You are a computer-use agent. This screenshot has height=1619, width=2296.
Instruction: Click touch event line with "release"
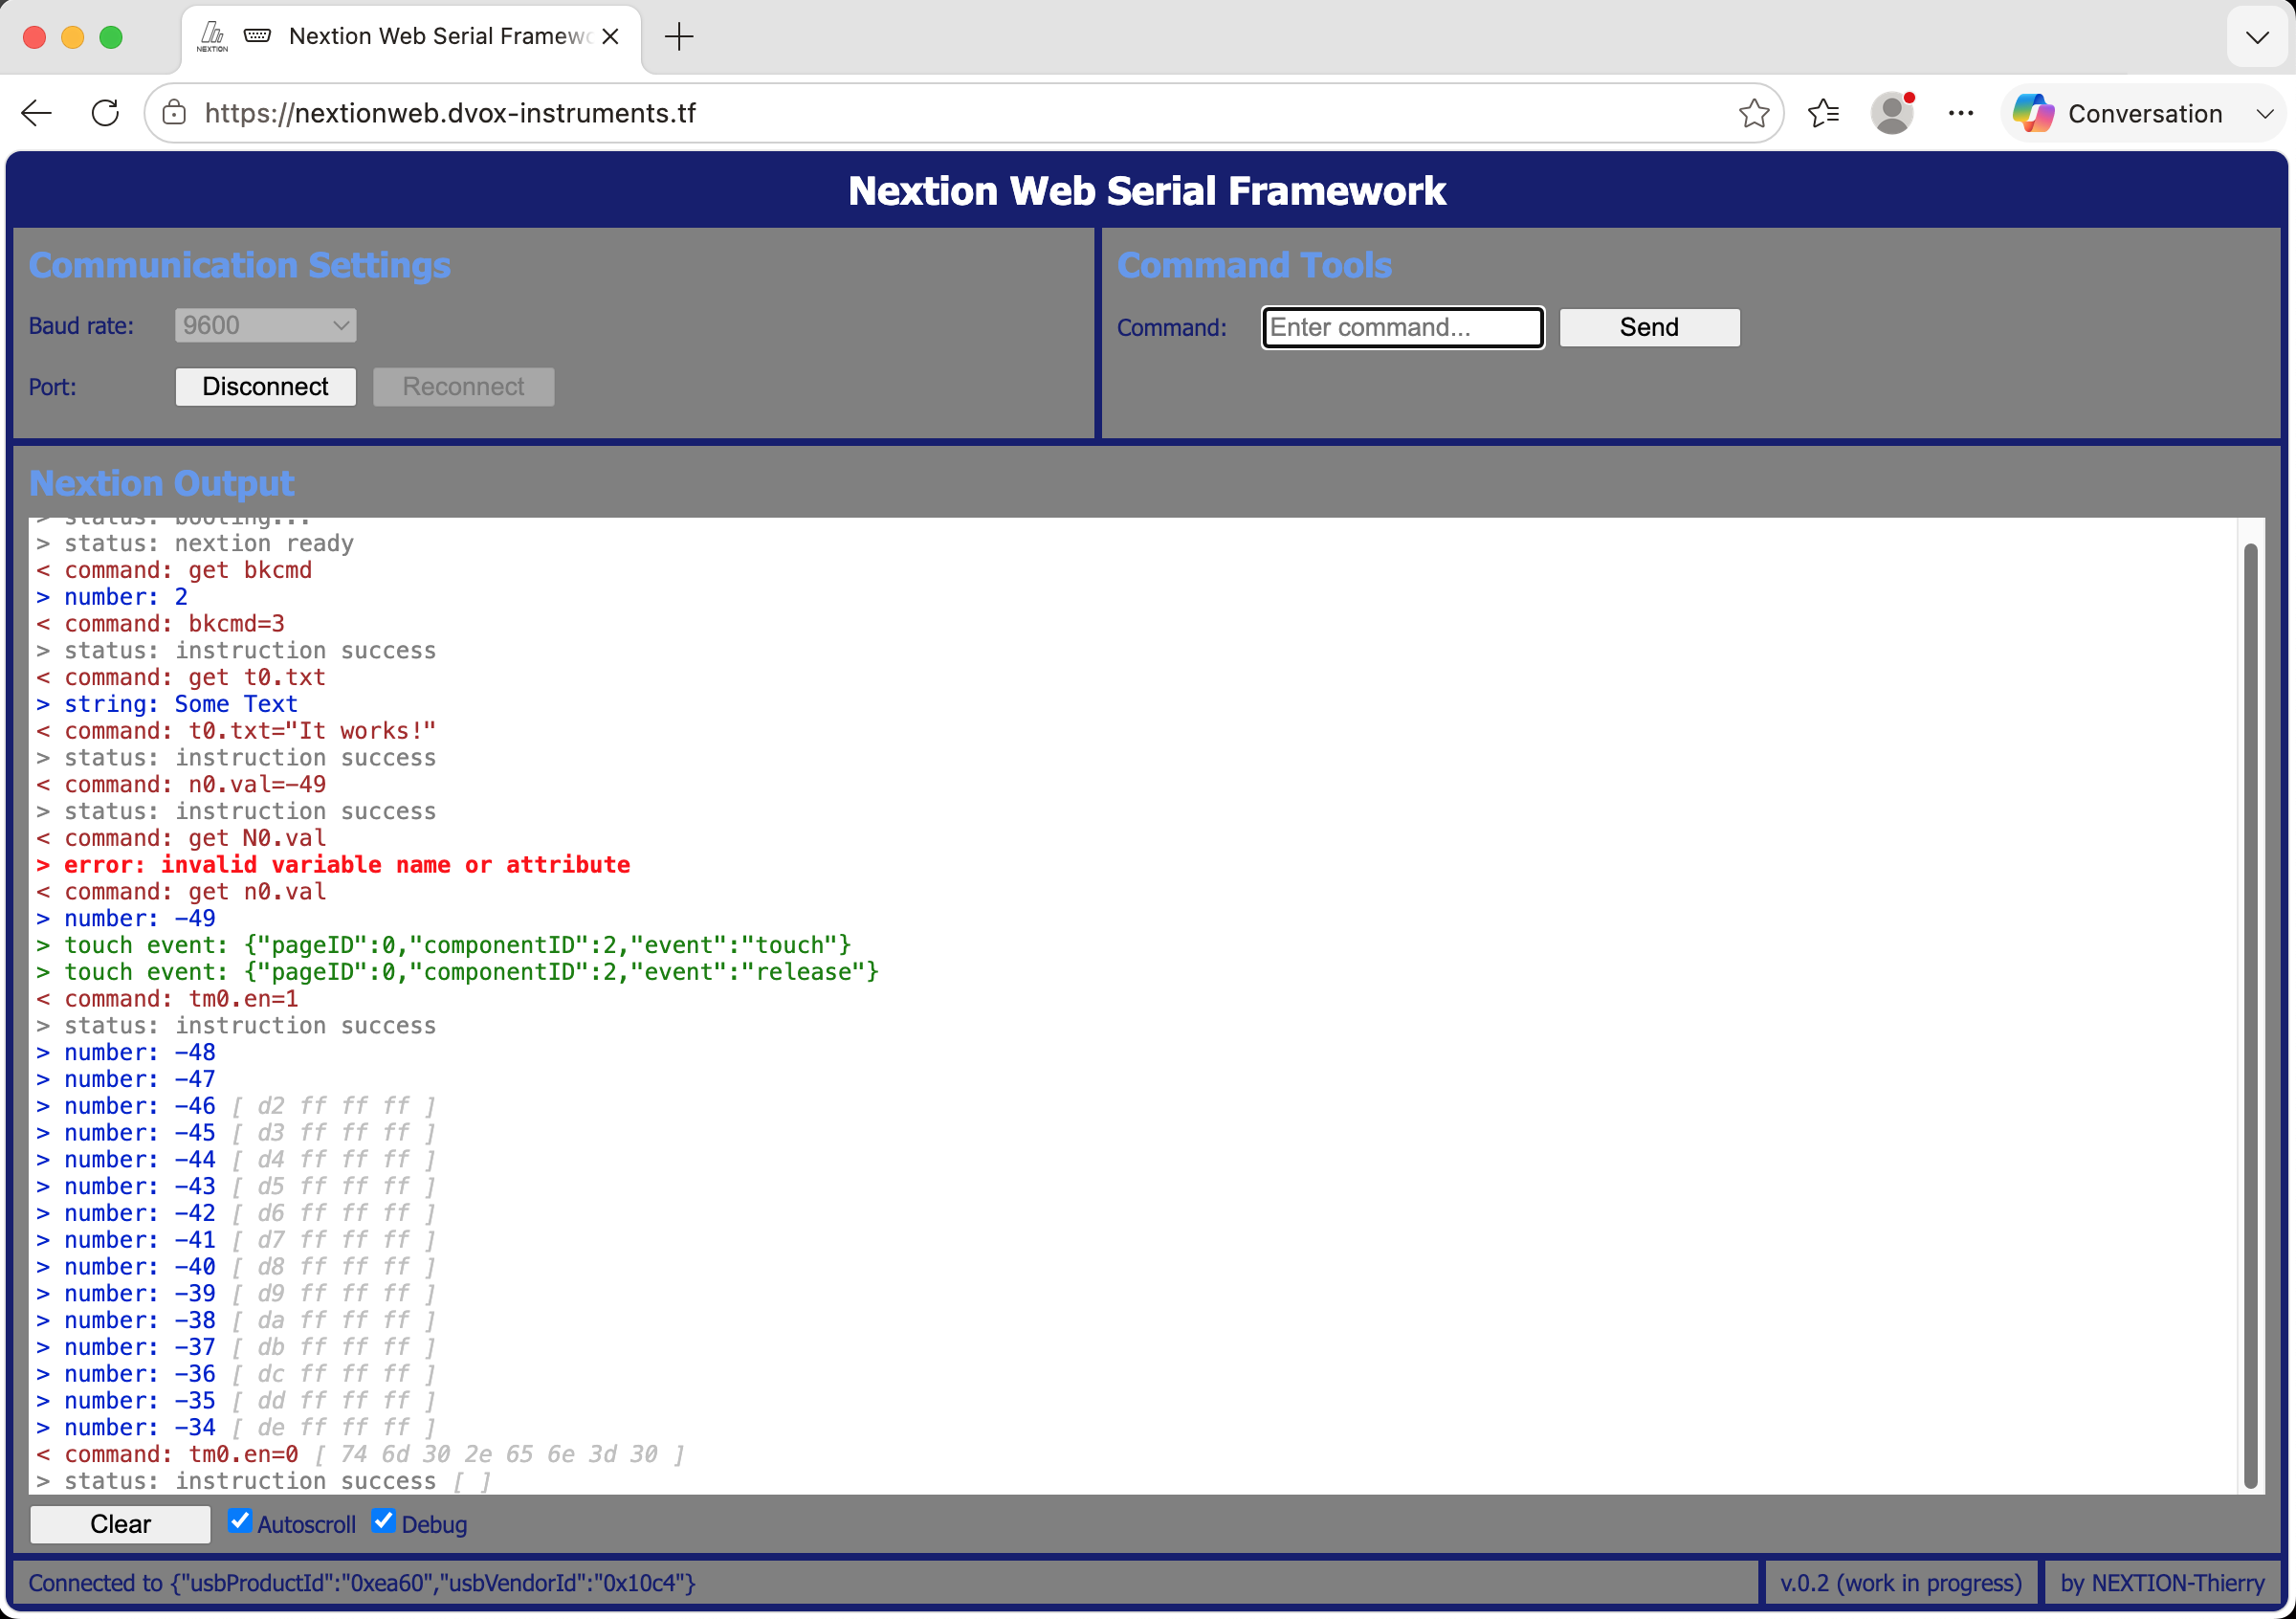point(458,971)
